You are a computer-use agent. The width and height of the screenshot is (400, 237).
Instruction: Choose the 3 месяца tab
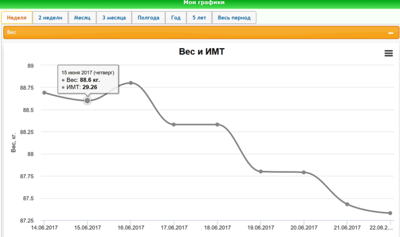pyautogui.click(x=114, y=17)
